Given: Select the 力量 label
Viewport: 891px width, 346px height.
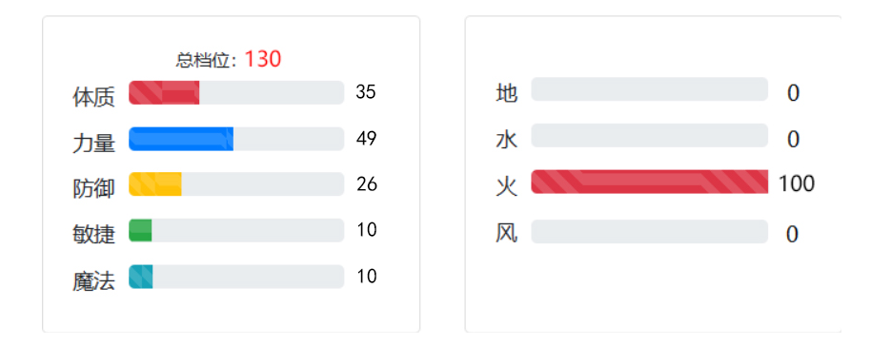Looking at the screenshot, I should point(93,143).
